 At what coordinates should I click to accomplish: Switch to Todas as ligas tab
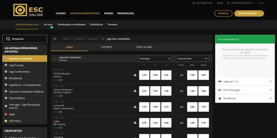(144, 47)
